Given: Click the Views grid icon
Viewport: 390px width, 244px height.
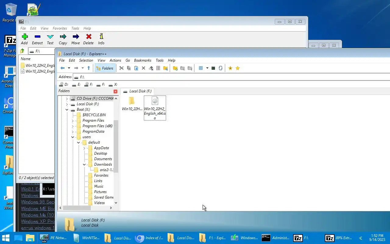Looking at the screenshot, I should (201, 68).
